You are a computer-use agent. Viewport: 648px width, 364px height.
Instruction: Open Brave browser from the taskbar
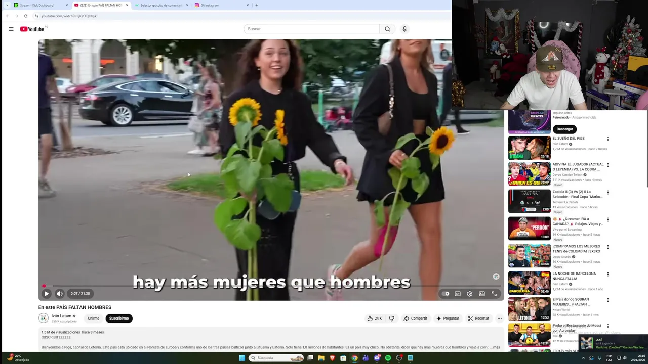click(332, 358)
